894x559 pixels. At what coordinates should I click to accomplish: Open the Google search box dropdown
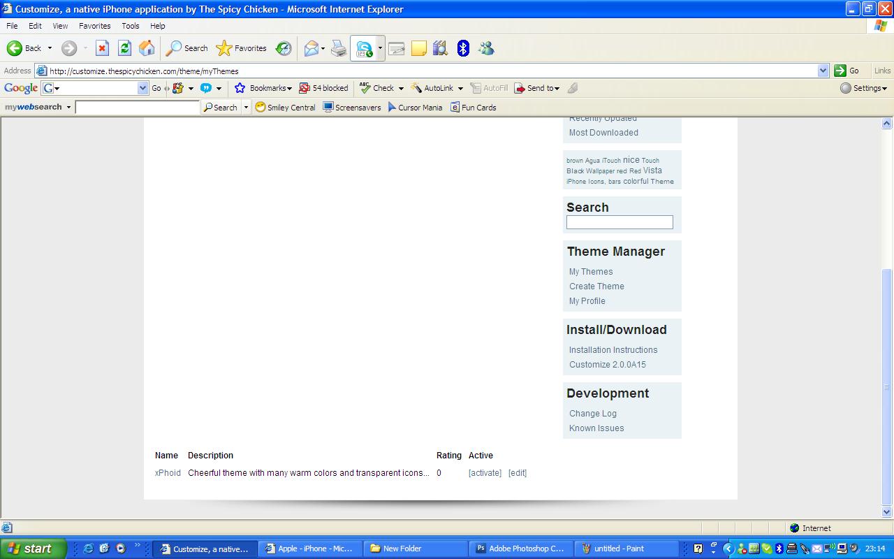[143, 88]
